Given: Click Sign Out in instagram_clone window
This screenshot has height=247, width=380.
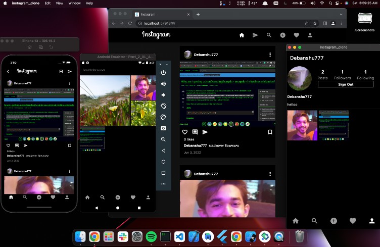Looking at the screenshot, I should tap(346, 84).
